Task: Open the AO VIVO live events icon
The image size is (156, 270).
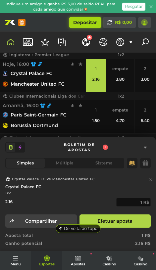Action: coord(28,42)
